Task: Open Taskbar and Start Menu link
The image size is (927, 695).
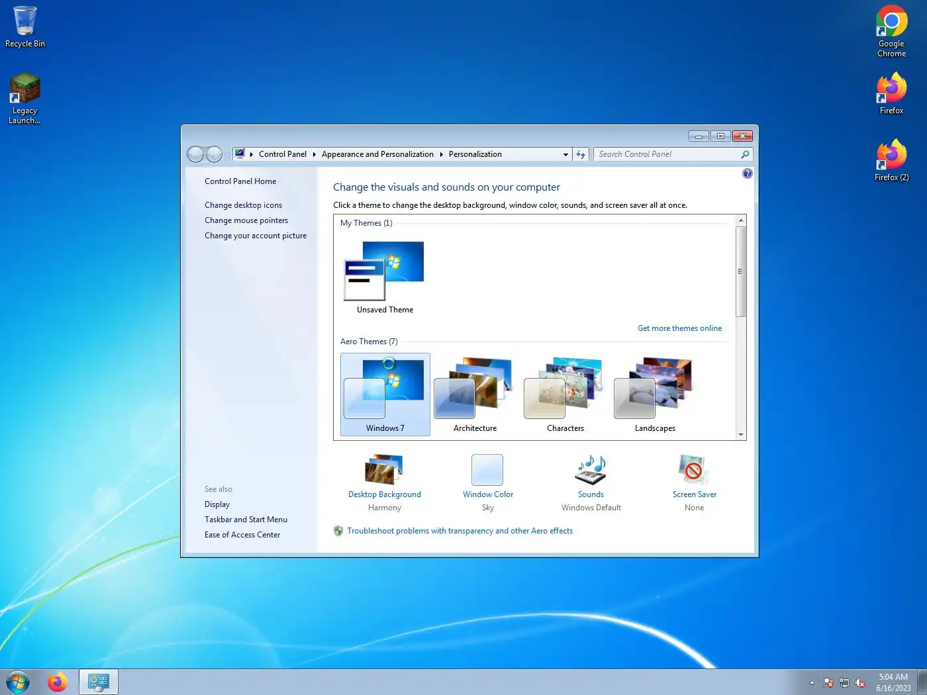Action: (x=246, y=520)
